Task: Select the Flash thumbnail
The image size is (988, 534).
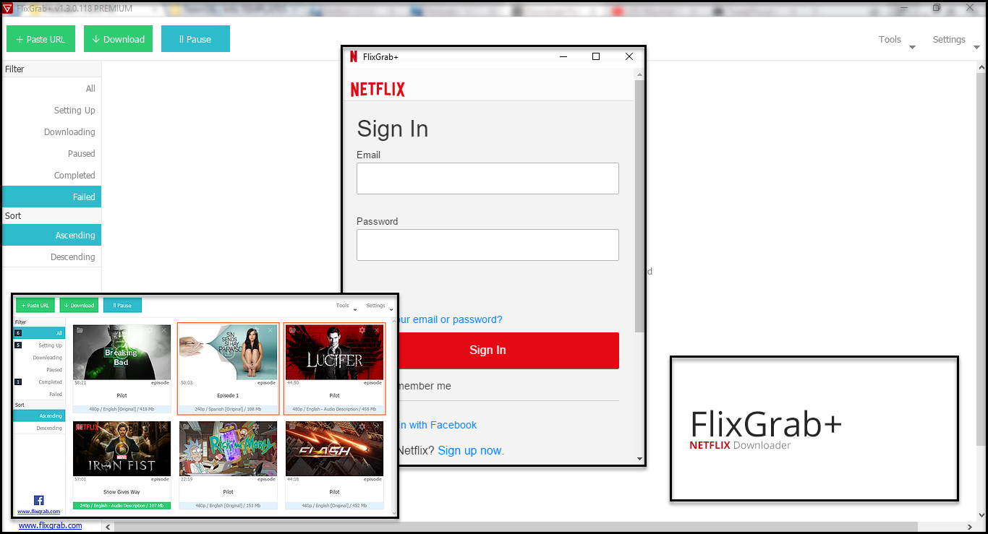Action: pyautogui.click(x=335, y=449)
